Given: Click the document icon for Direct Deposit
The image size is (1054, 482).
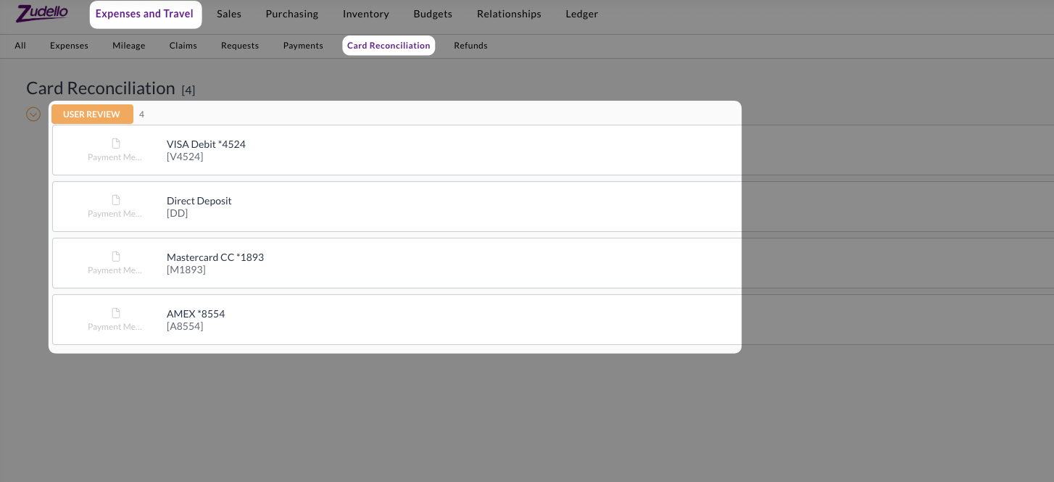Looking at the screenshot, I should pos(116,200).
